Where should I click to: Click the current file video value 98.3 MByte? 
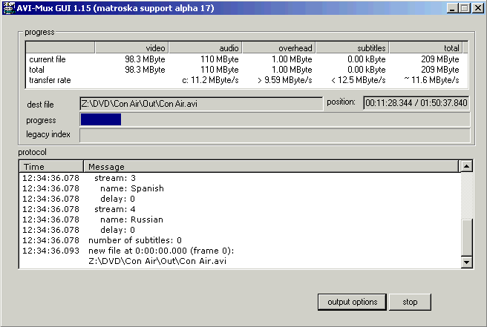click(145, 59)
